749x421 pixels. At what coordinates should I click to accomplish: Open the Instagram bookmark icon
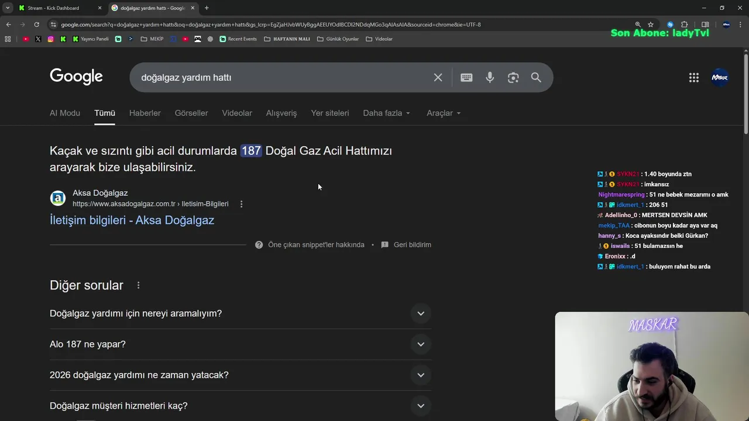[x=51, y=39]
